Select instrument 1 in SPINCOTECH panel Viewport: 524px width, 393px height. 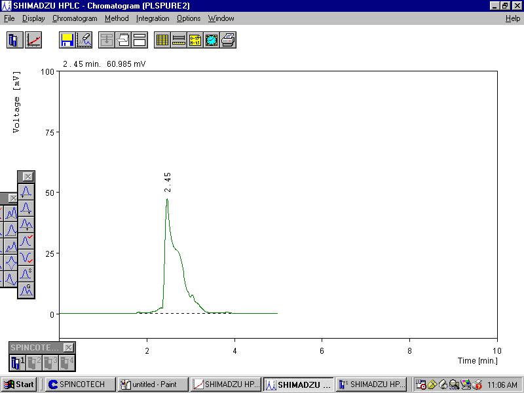click(x=18, y=362)
